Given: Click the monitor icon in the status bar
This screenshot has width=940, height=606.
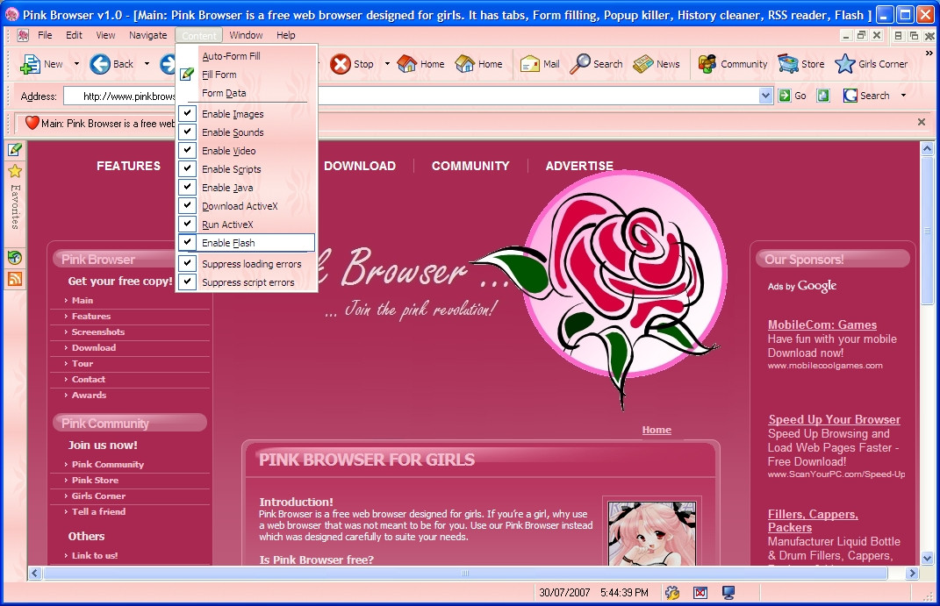Looking at the screenshot, I should tap(728, 593).
